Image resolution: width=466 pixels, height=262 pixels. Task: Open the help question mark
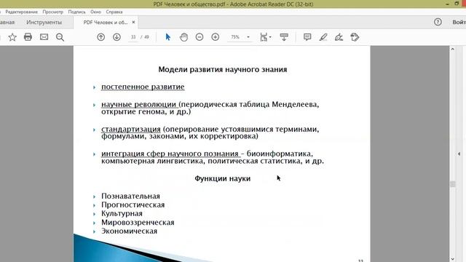click(x=438, y=22)
